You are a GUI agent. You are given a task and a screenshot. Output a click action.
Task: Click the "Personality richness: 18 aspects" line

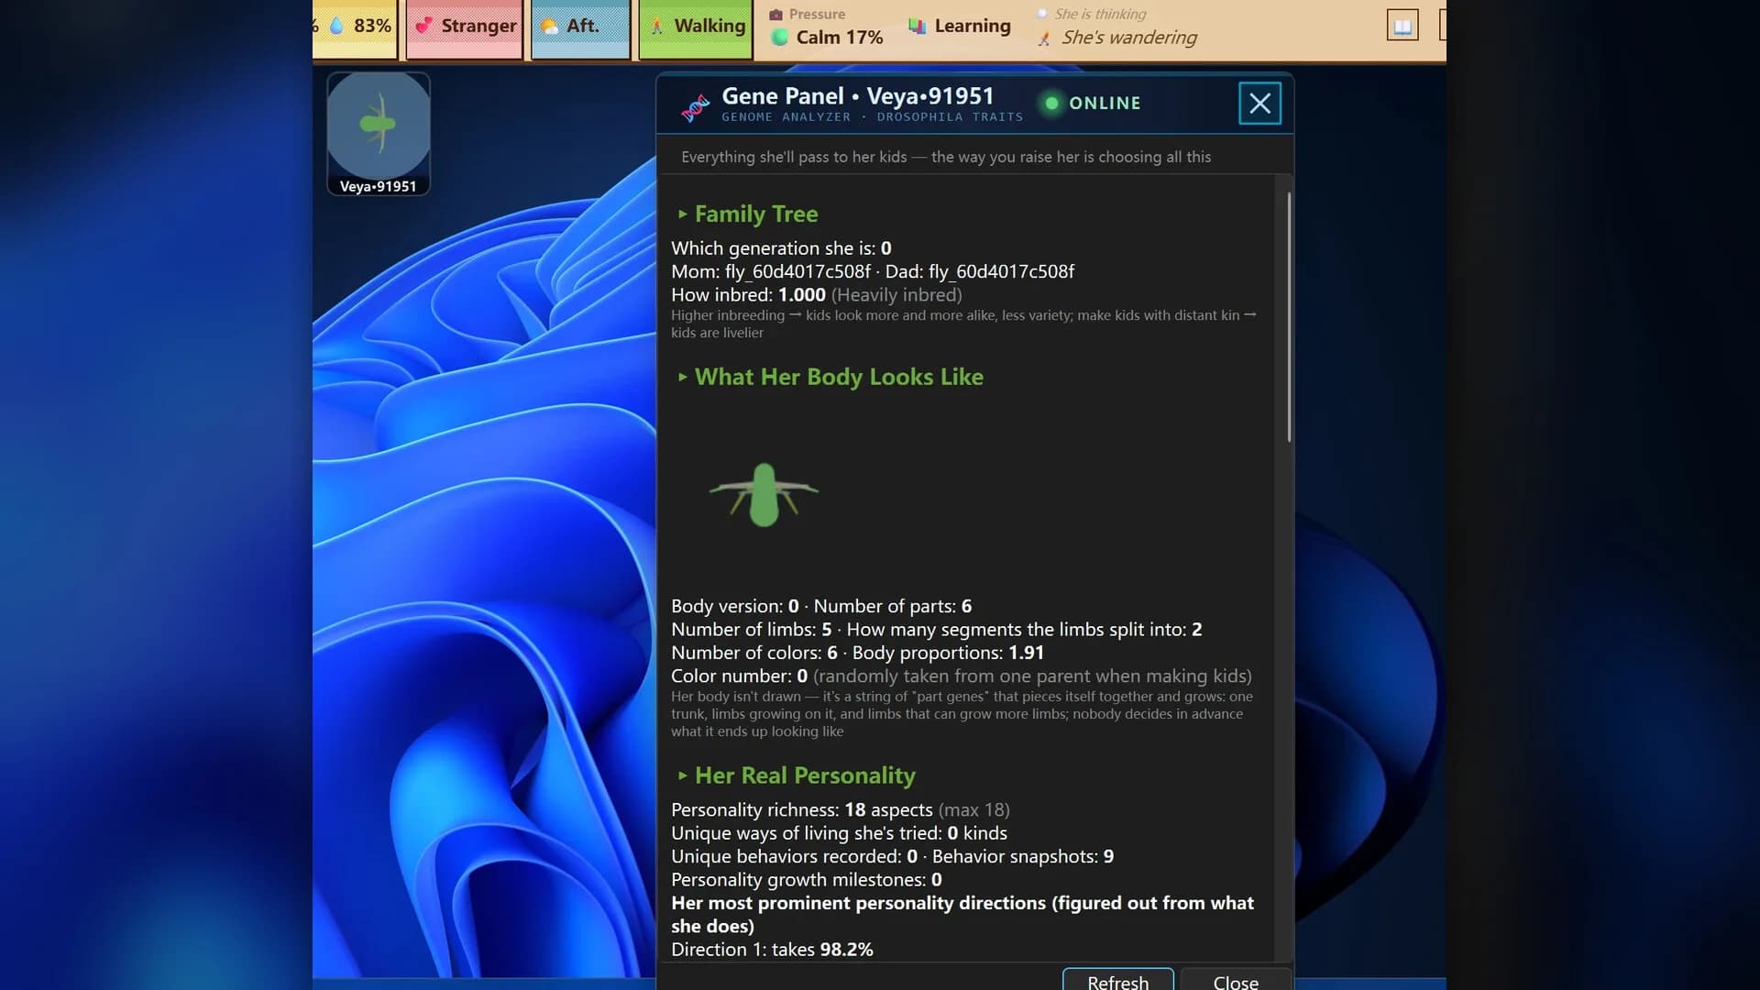point(841,810)
